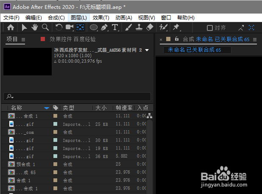Viewport: 262px width, 194px height.
Task: Sort by the 类型 column header
Action: coord(69,108)
